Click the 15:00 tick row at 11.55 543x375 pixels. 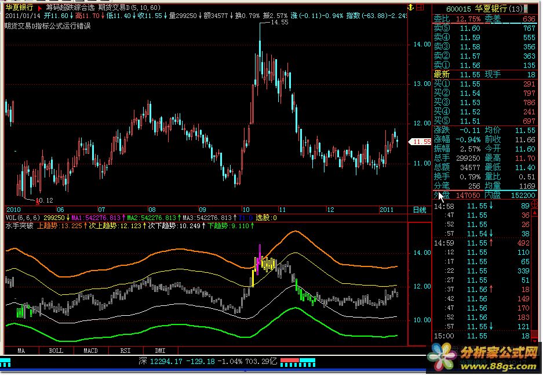click(482, 336)
